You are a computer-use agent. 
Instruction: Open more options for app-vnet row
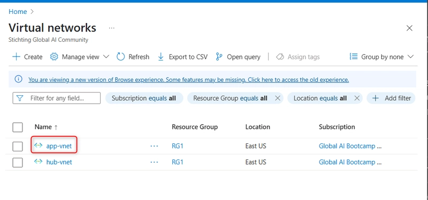coord(154,146)
